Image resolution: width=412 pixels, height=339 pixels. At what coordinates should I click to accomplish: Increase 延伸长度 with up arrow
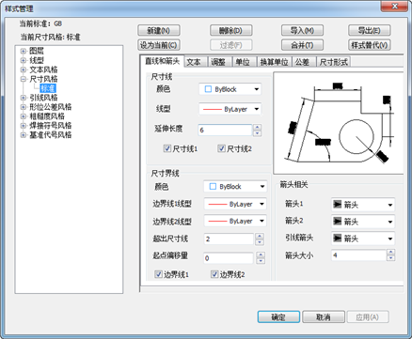[x=257, y=127]
